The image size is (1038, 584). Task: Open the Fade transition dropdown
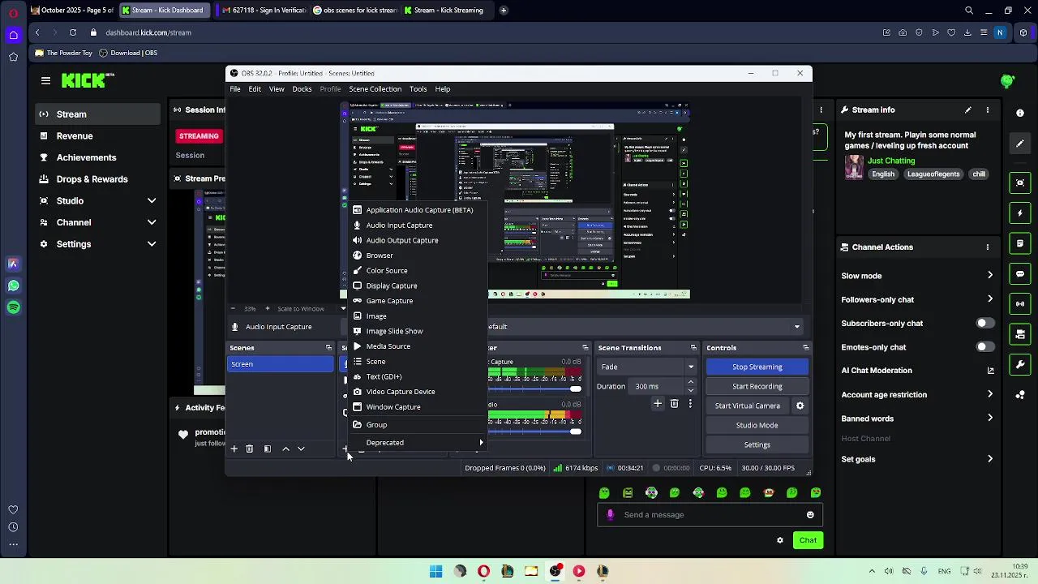pyautogui.click(x=647, y=367)
